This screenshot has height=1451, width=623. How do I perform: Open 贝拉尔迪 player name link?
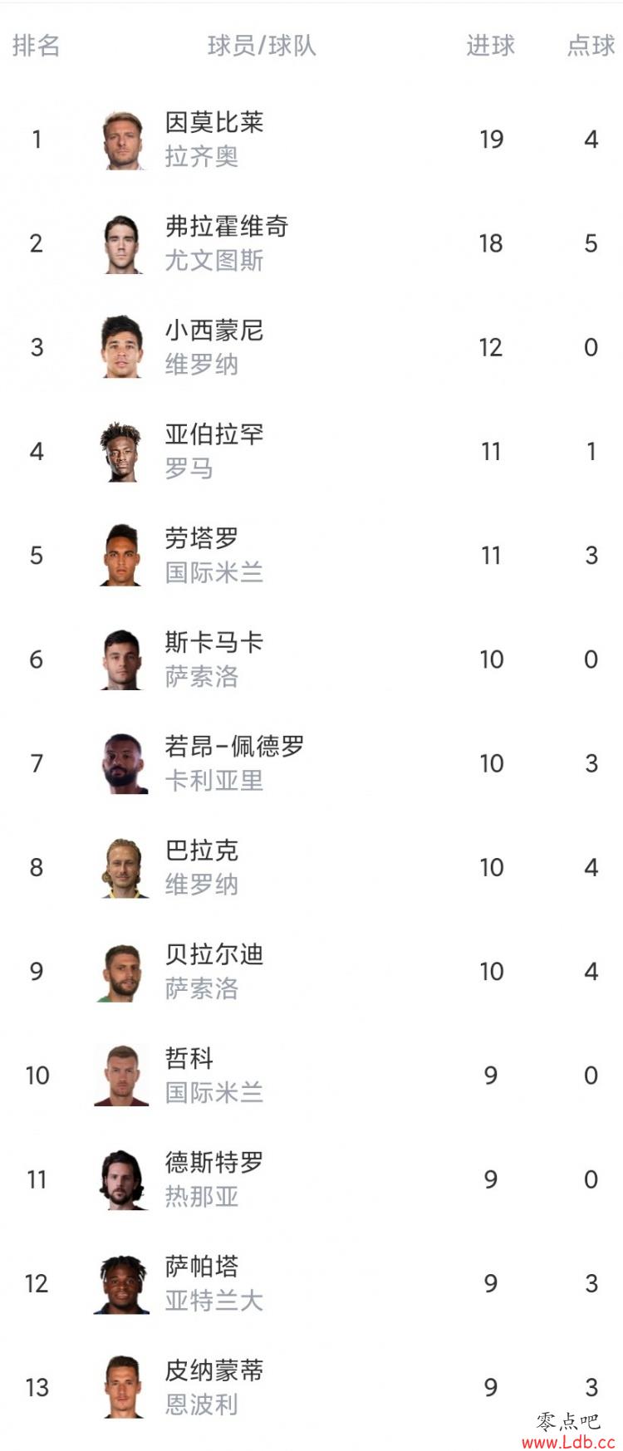pyautogui.click(x=214, y=955)
